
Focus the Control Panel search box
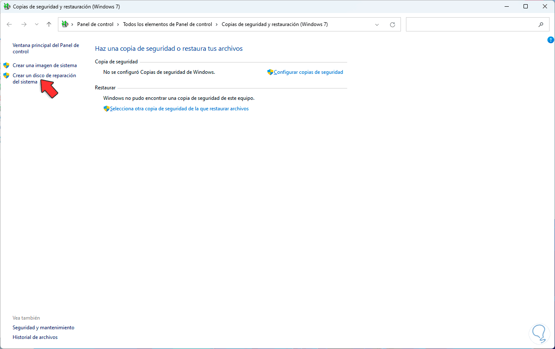click(x=477, y=24)
